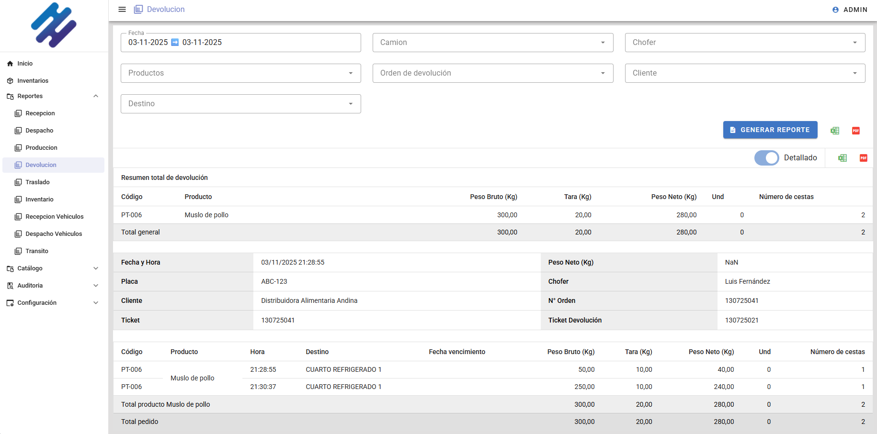The image size is (877, 434).
Task: Click the ADMIN user account icon
Action: tap(836, 10)
